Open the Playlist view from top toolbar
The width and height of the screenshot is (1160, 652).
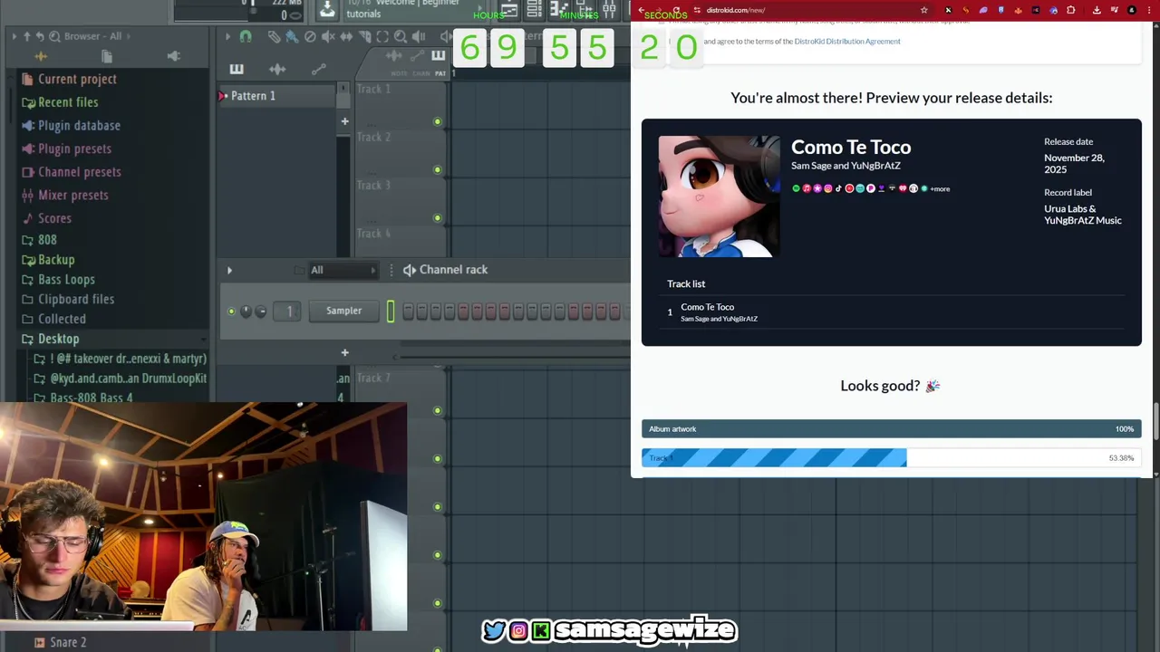tap(509, 10)
